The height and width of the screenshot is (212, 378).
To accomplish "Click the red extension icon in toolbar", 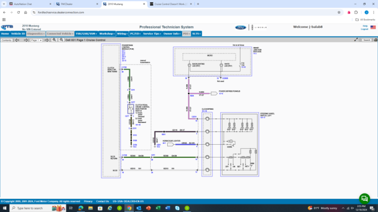I will pos(349,12).
